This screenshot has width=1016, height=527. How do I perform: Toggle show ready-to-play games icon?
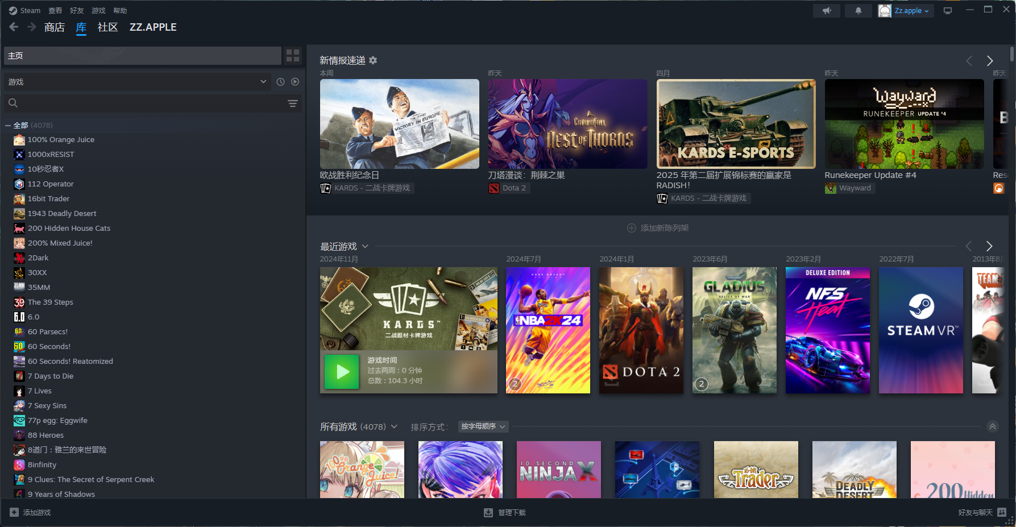point(295,82)
